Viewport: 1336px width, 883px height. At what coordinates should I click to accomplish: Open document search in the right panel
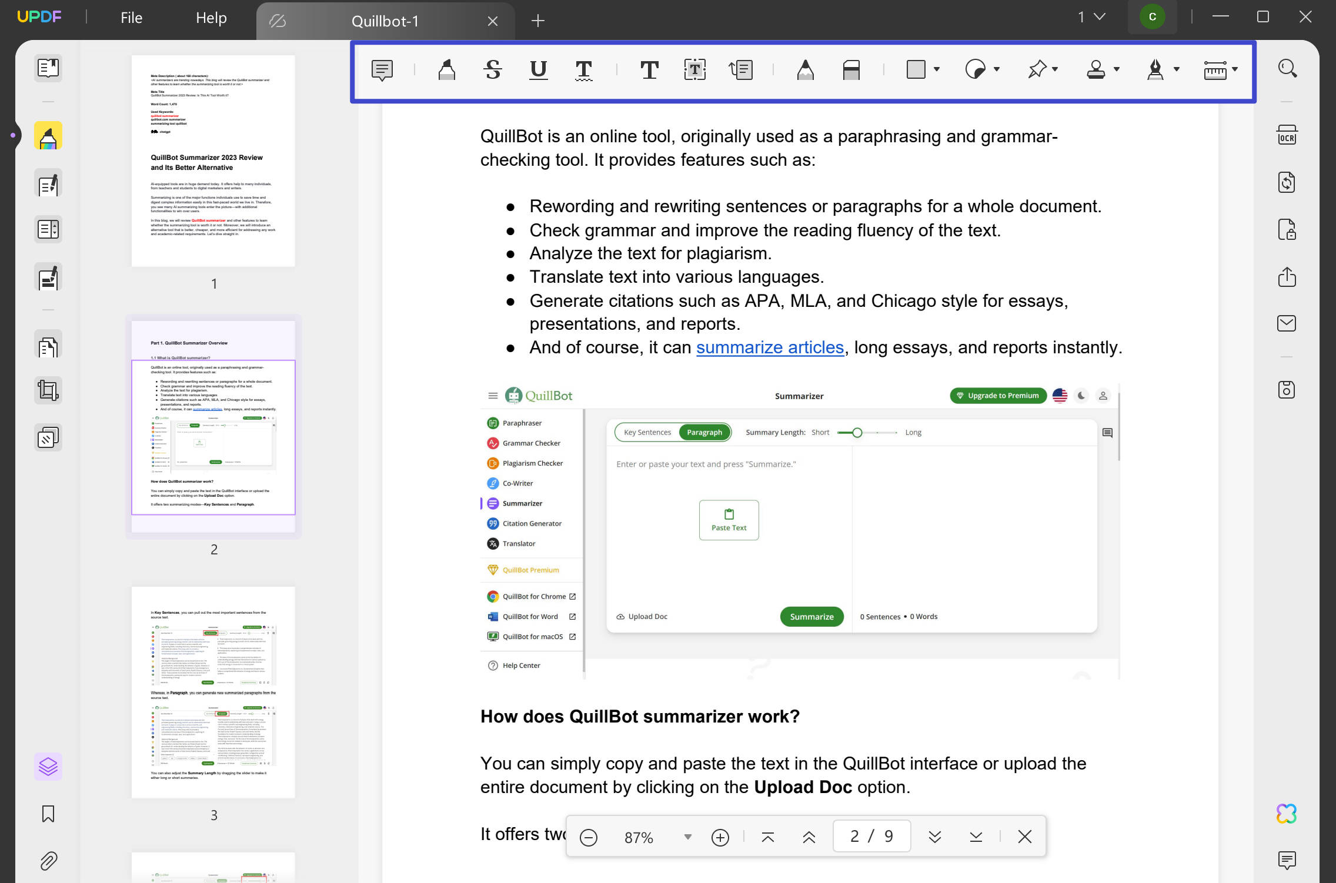coord(1287,69)
